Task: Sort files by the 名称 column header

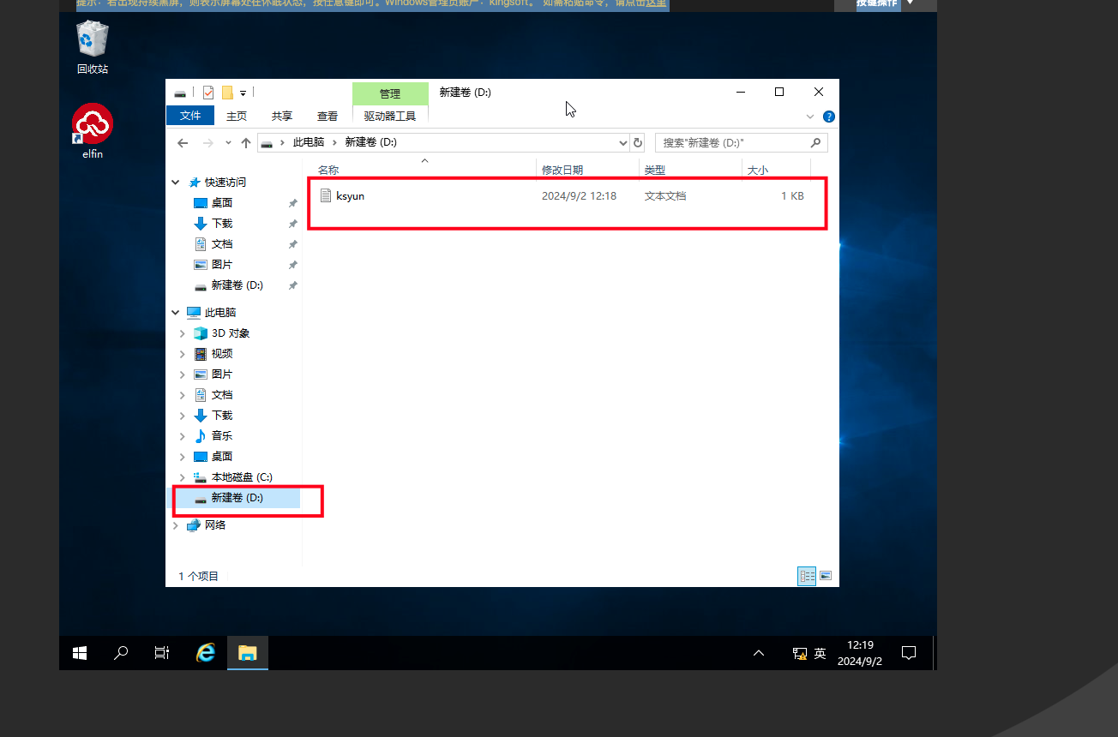Action: (424, 171)
